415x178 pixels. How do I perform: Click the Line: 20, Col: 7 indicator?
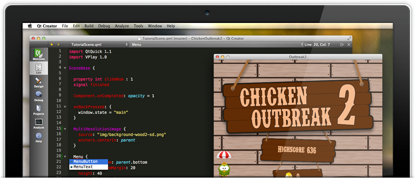tap(317, 45)
